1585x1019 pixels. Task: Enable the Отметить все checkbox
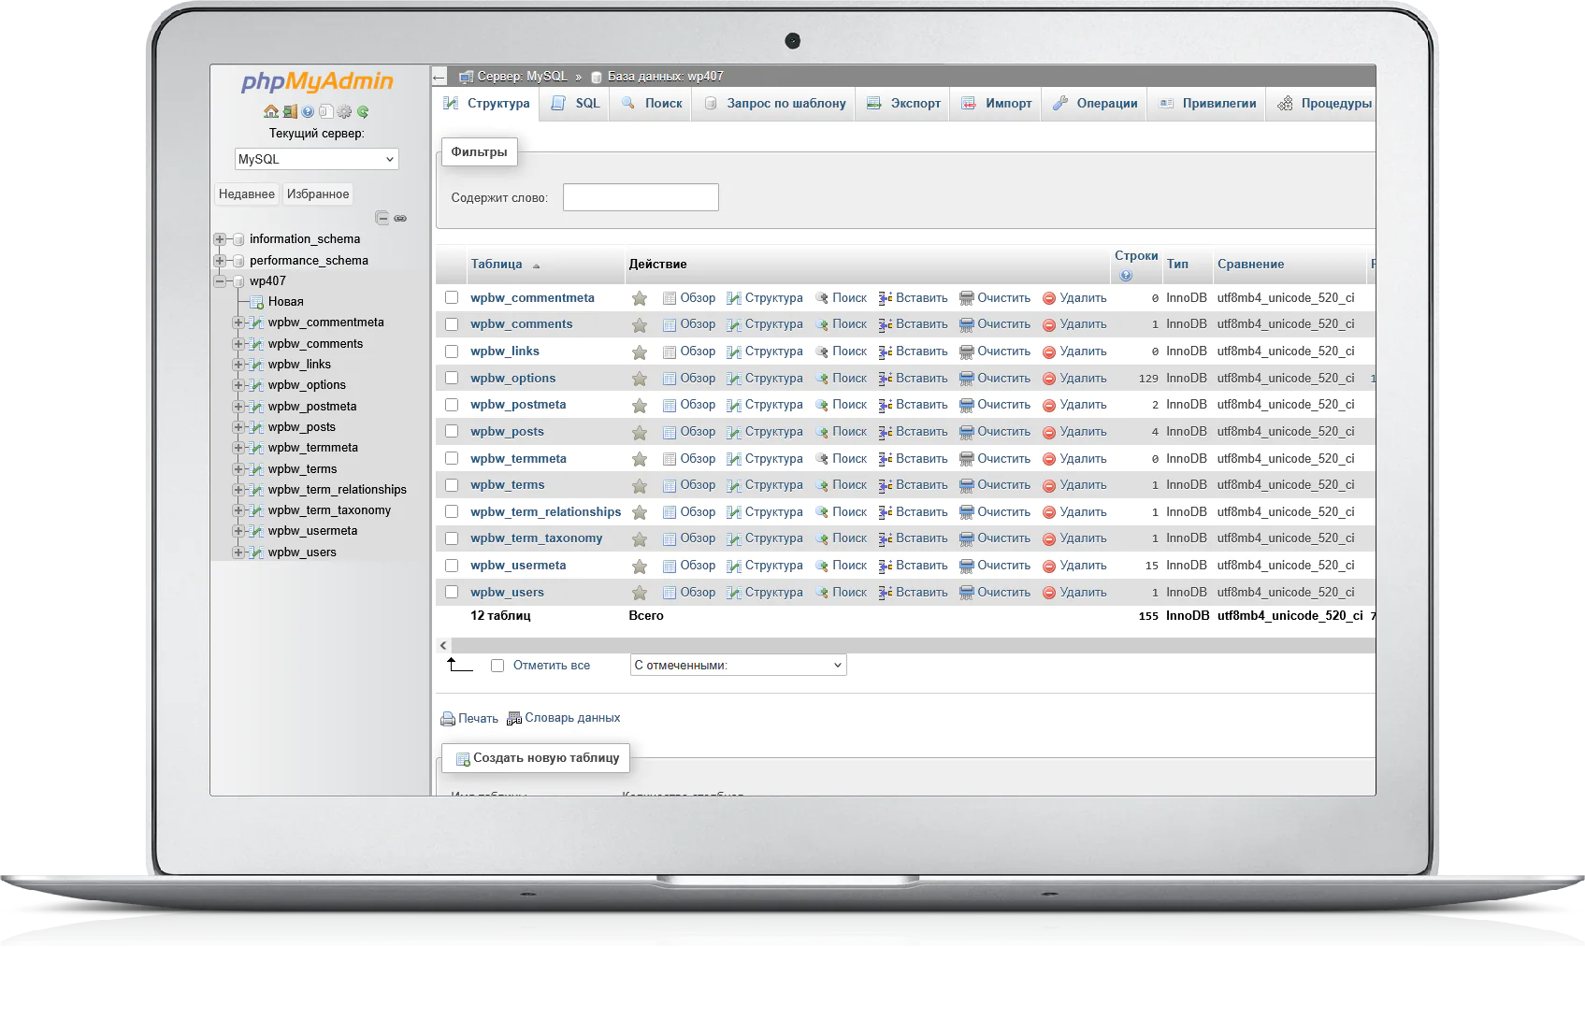coord(497,666)
